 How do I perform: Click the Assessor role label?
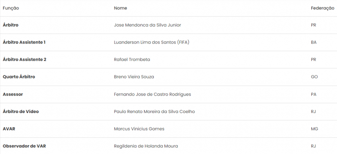(13, 94)
